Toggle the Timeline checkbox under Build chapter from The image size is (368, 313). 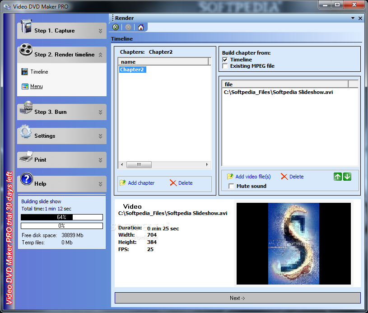[225, 60]
